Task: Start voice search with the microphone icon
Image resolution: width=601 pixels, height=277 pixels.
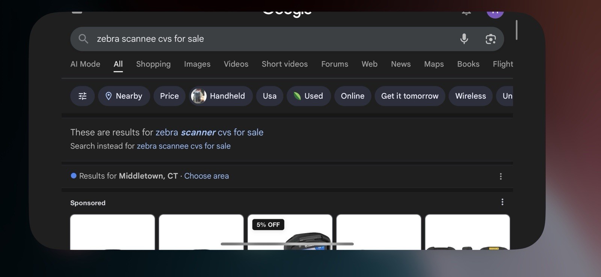Action: [464, 39]
